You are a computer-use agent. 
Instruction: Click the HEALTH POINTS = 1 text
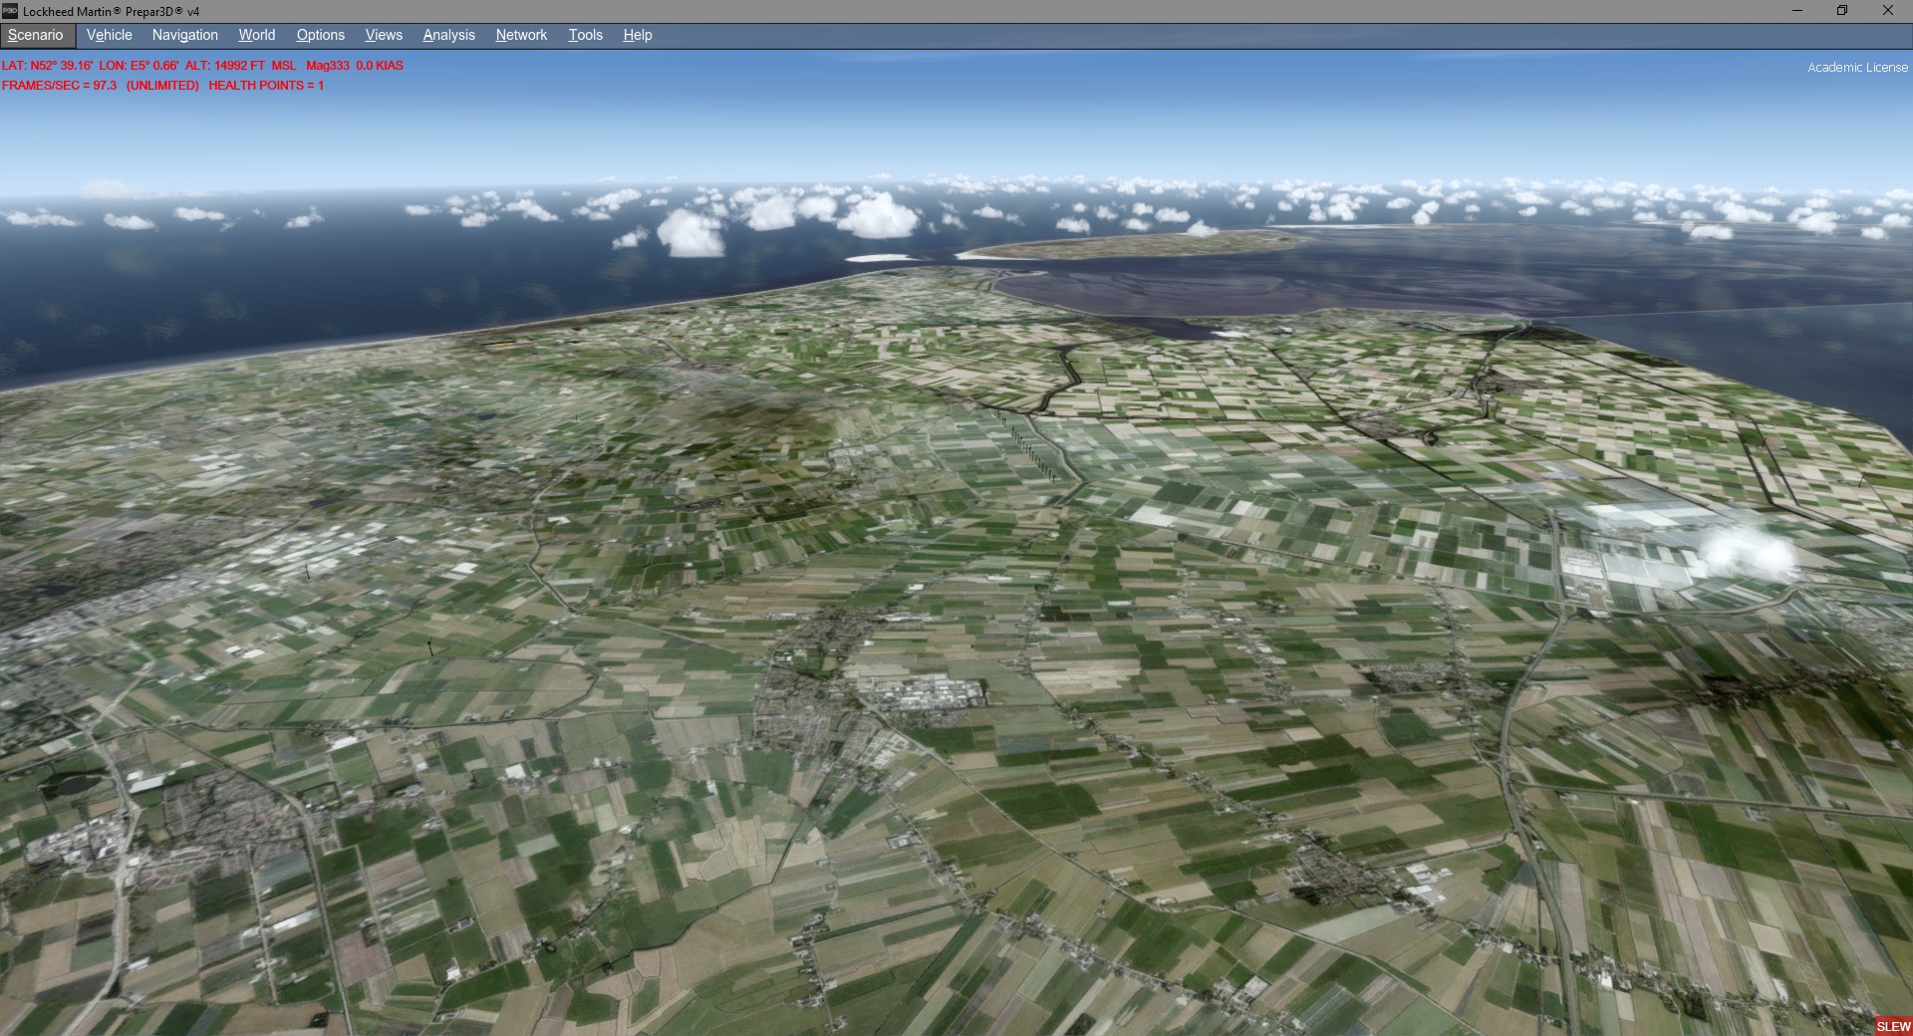(x=266, y=86)
